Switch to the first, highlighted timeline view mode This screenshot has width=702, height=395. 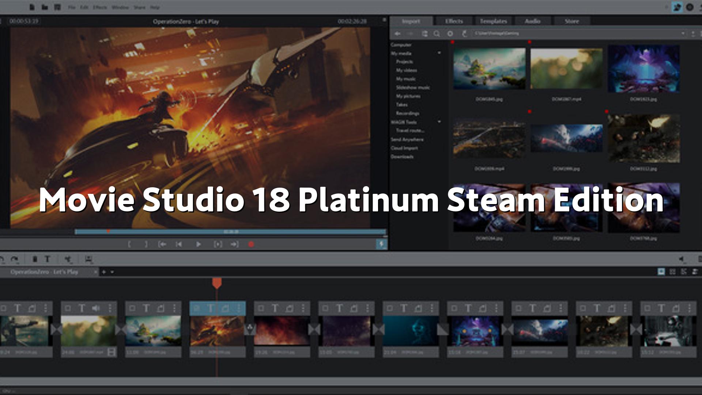click(661, 272)
